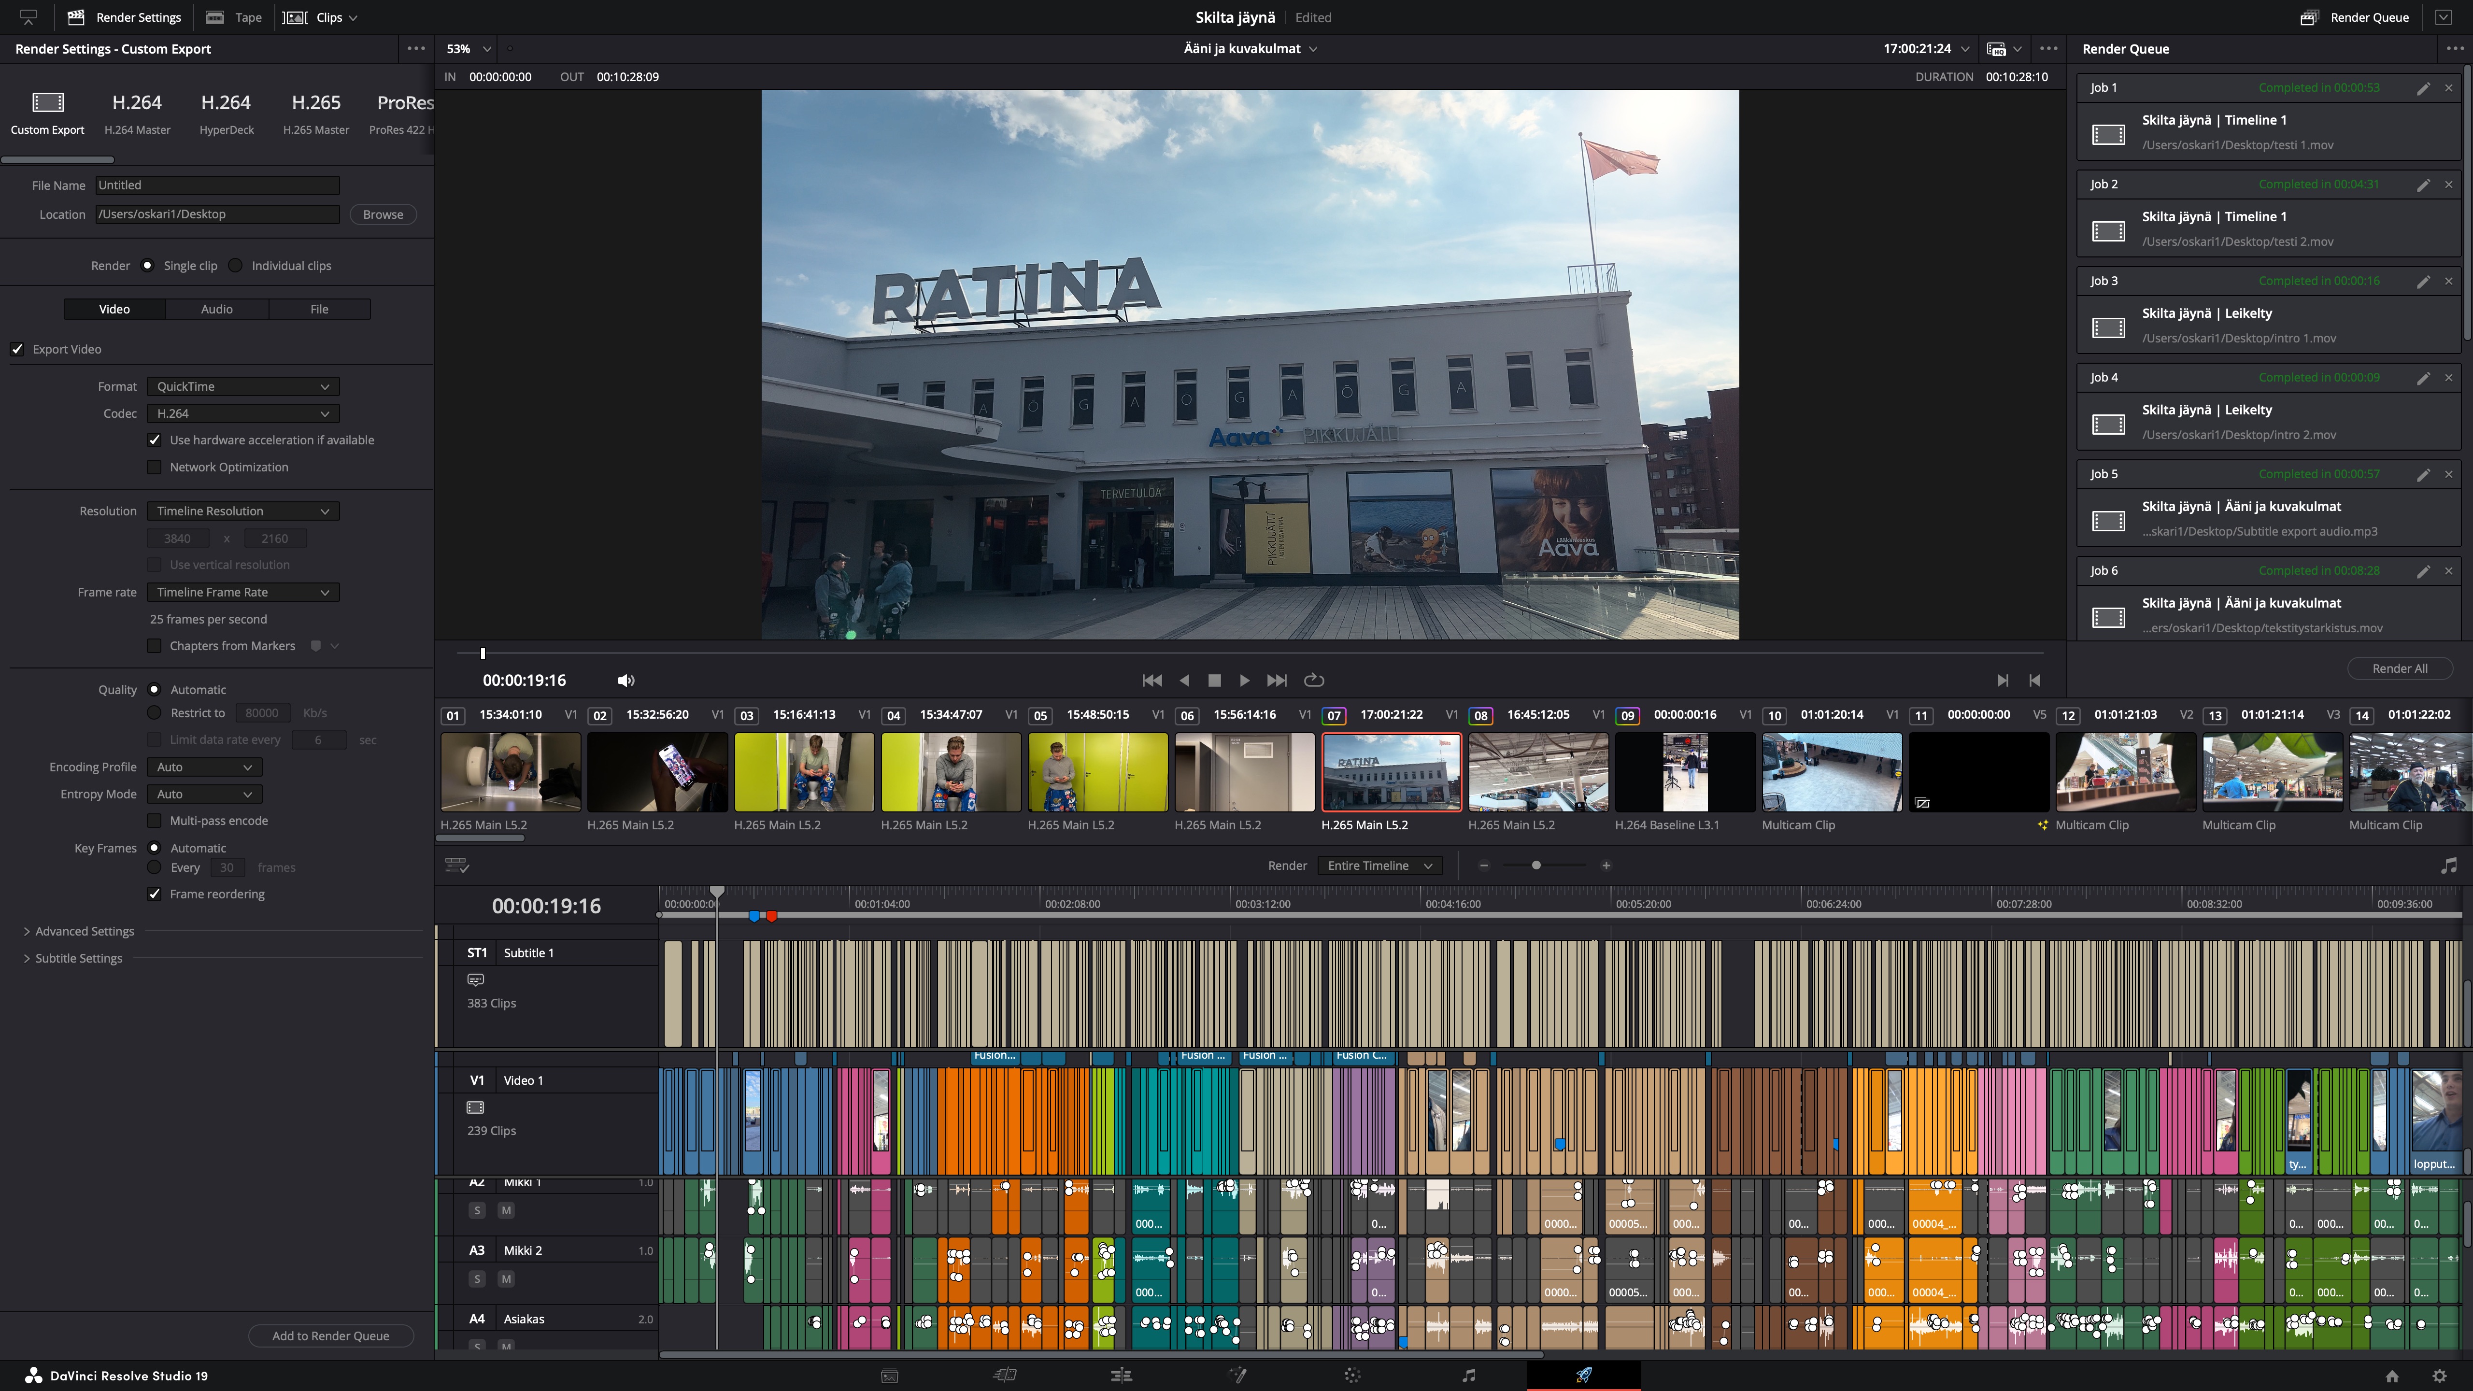Toggle timeline view options icon
The height and width of the screenshot is (1391, 2473).
(x=457, y=866)
